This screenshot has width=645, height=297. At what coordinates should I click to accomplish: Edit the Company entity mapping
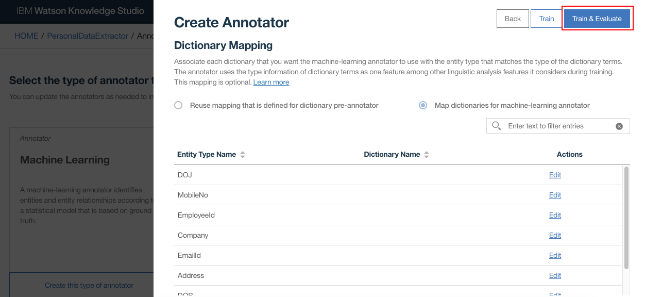(555, 235)
